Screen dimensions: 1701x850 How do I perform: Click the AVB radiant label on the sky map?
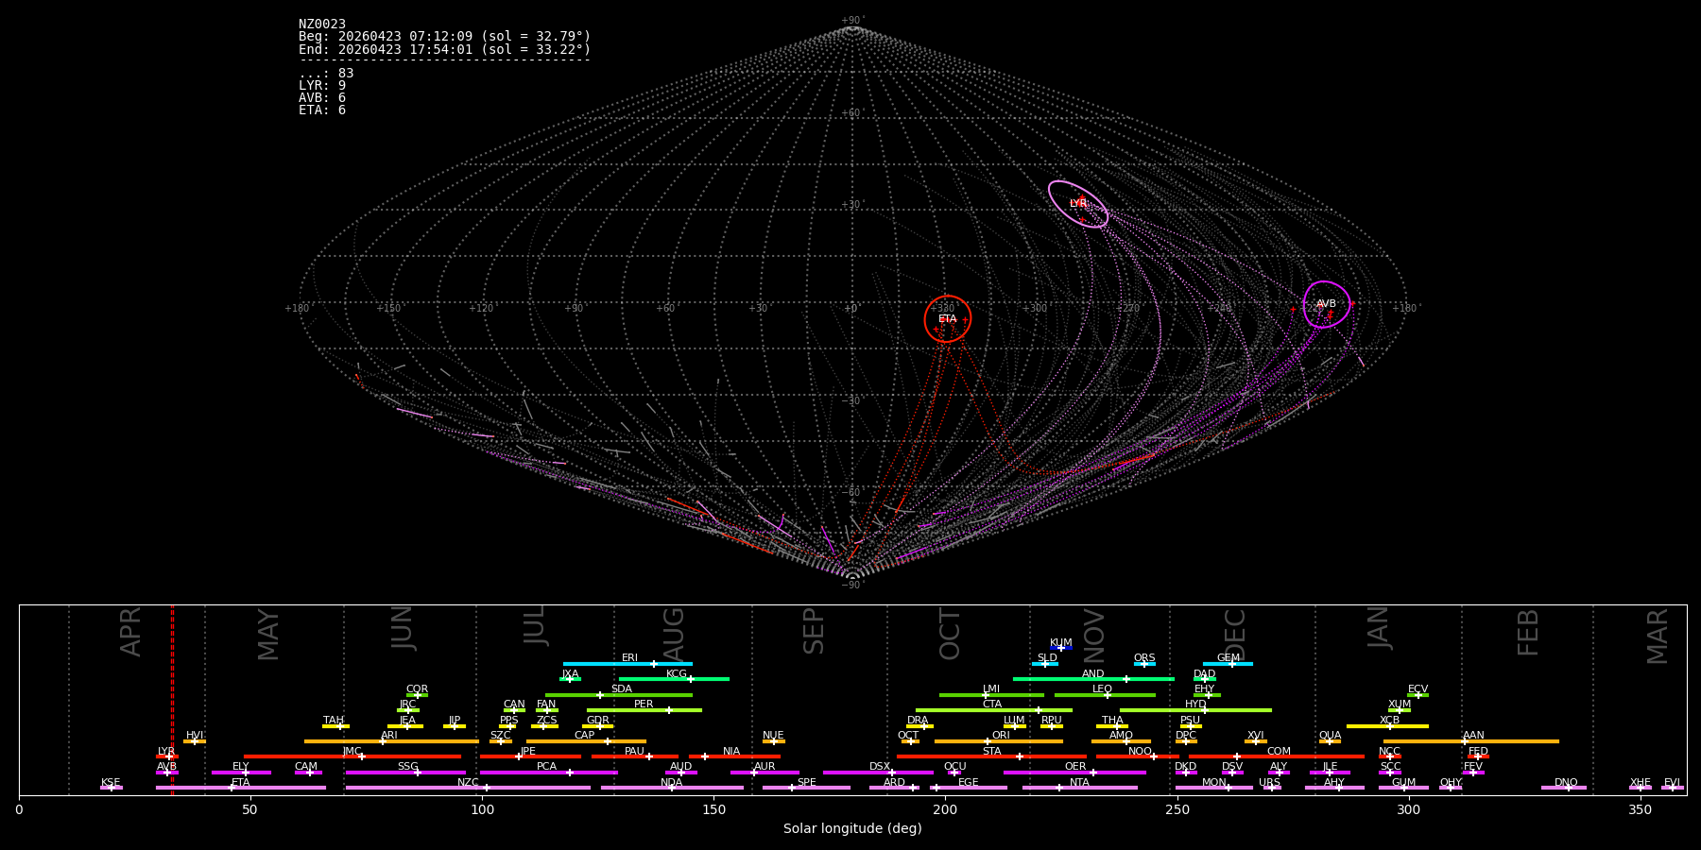(x=1327, y=304)
